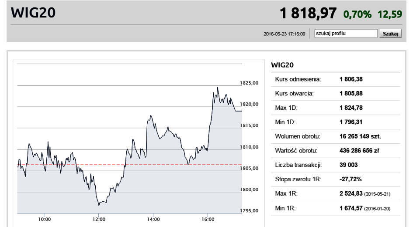Screen dimensions: 413x227
Task: Click the 2016-05-23 17:15:00 timestamp
Action: 285,34
